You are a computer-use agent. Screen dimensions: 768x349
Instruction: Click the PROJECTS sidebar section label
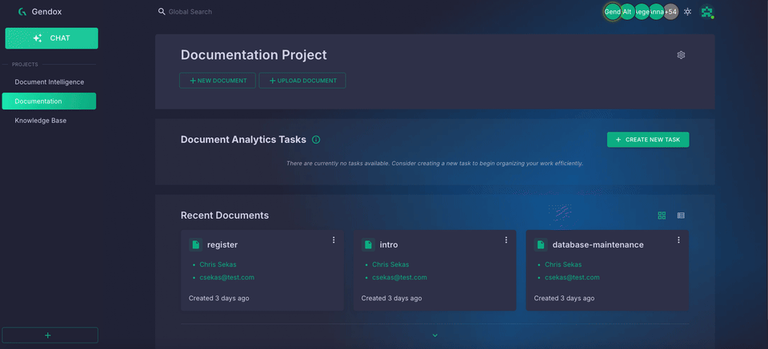pyautogui.click(x=25, y=65)
